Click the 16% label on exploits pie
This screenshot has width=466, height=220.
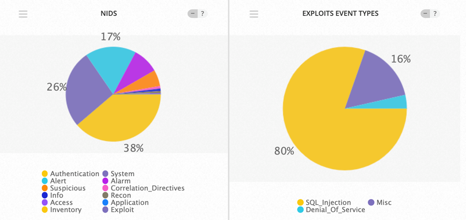pyautogui.click(x=401, y=59)
